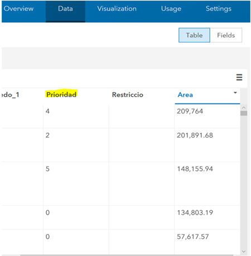Select the Data tab
251x256 pixels.
[65, 11]
